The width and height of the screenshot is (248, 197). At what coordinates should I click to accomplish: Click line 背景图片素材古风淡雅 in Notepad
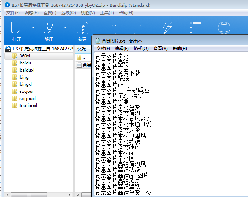click(x=123, y=118)
